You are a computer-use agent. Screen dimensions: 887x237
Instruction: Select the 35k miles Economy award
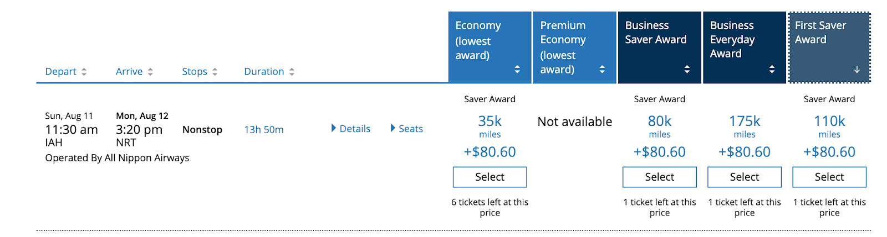click(490, 177)
